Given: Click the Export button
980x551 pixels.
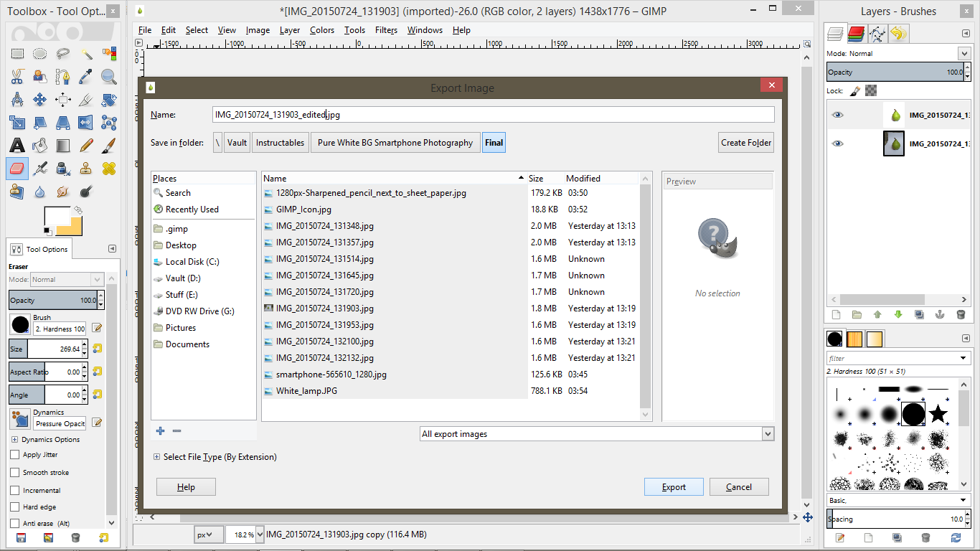Looking at the screenshot, I should tap(674, 487).
